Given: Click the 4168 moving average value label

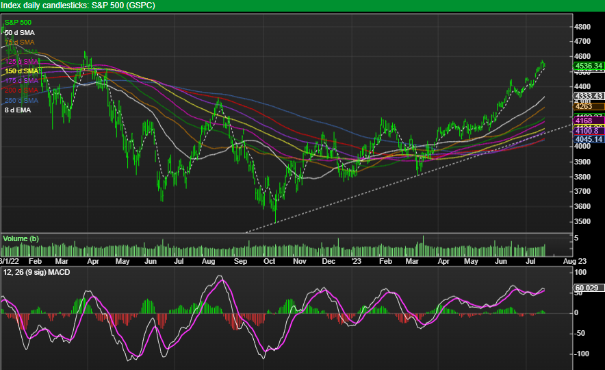Looking at the screenshot, I should point(589,121).
